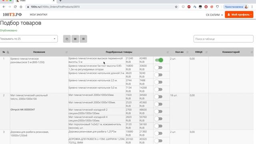Sort by Комментарий column sort icon
The height and width of the screenshot is (144, 256).
tap(252, 52)
